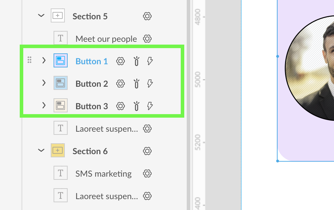Select Button 2 layer label

(92, 84)
